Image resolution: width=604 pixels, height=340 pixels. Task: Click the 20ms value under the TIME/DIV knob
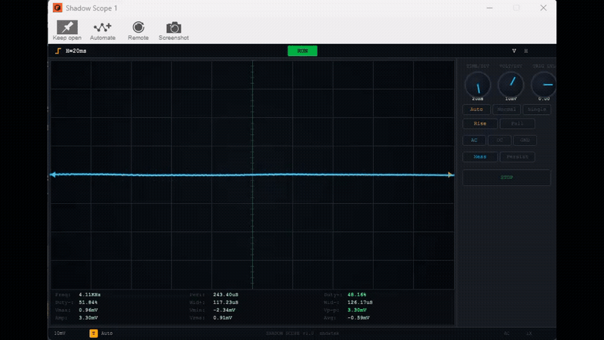click(x=478, y=99)
